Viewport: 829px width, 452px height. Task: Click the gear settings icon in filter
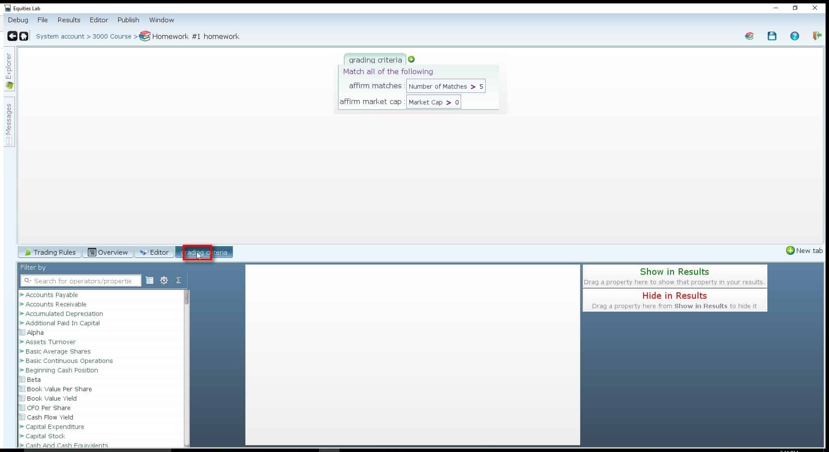[164, 280]
